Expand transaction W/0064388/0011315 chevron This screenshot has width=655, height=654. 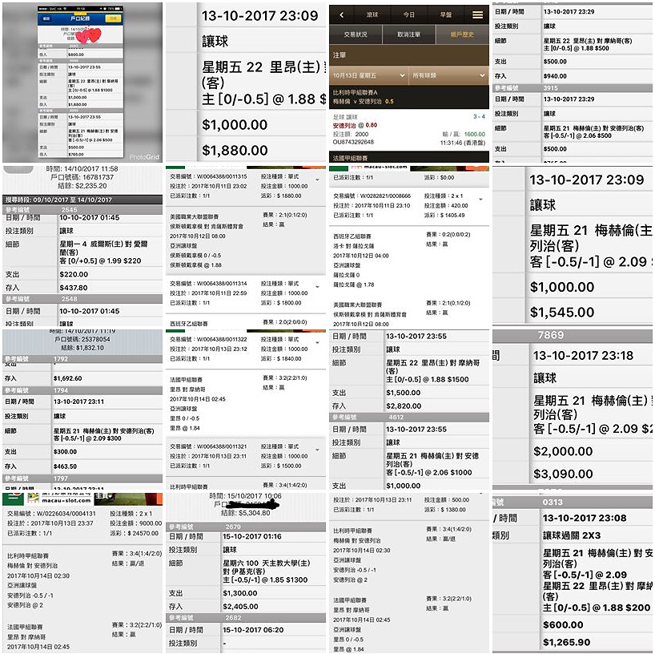pos(317,180)
